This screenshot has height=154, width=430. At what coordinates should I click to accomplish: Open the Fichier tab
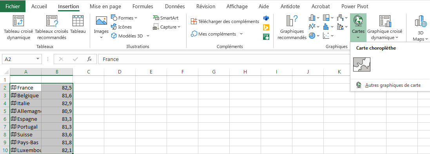(13, 6)
